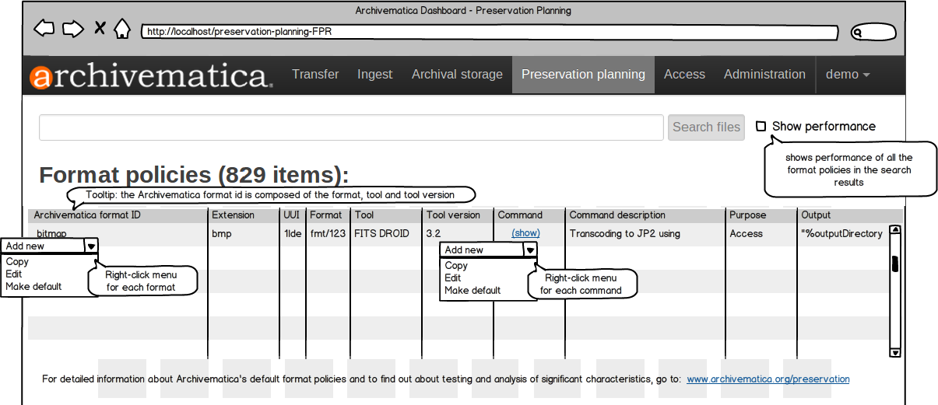Click the stop loading X icon

100,30
